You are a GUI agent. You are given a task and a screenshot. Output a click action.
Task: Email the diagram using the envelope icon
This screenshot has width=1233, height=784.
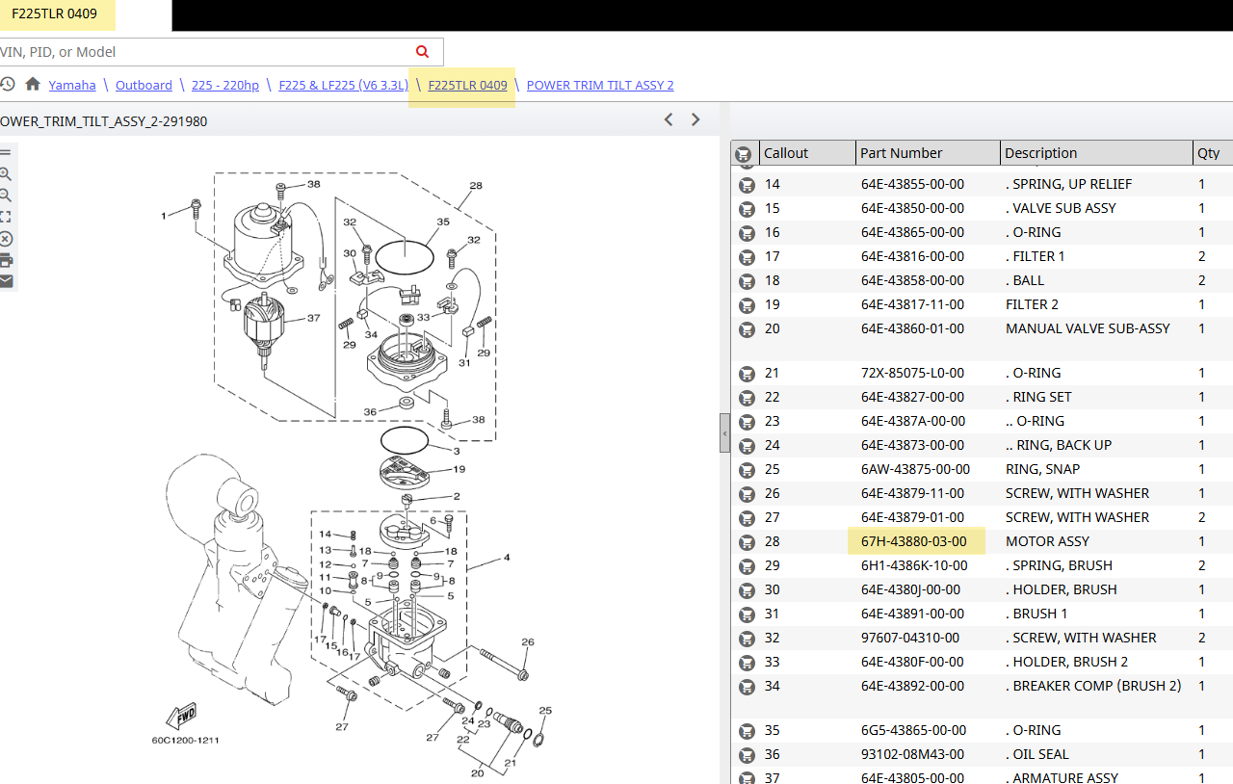pos(5,281)
